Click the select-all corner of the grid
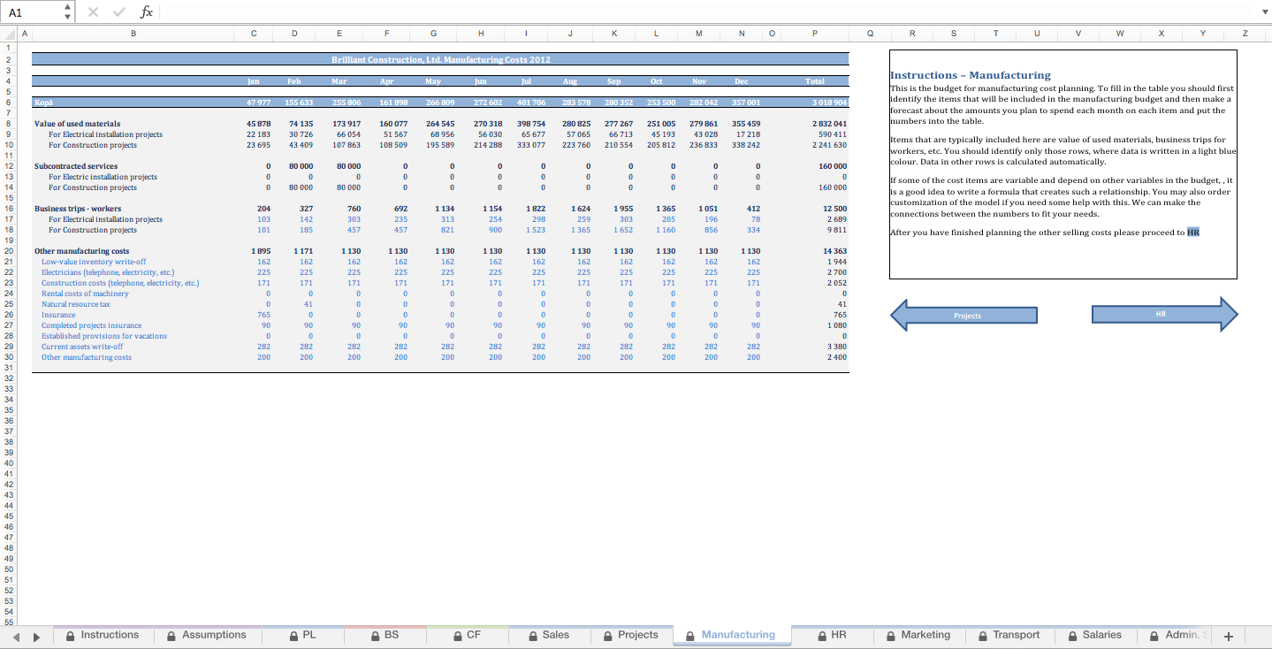Viewport: 1272px width, 649px height. [x=8, y=34]
